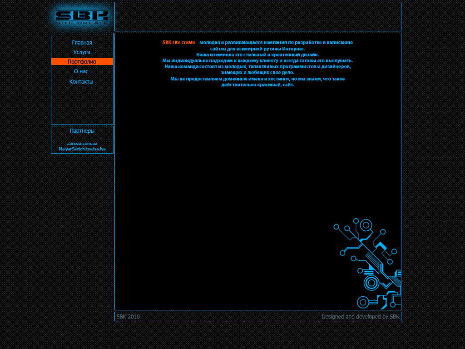Viewport: 465px width, 349px height.
Task: Click the Партнеры panel heading
Action: 82,131
